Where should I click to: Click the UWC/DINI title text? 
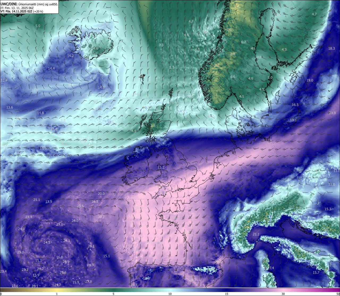point(9,4)
